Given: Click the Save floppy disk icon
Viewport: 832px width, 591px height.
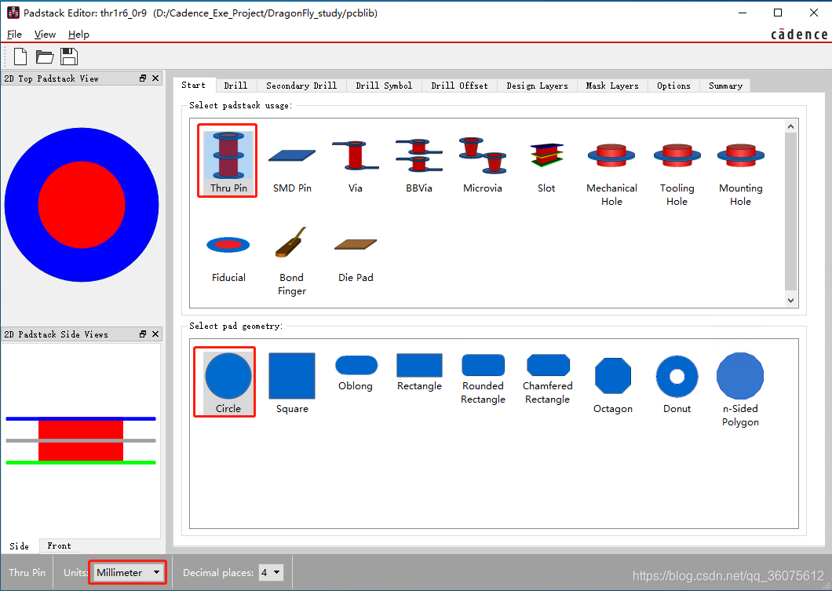Looking at the screenshot, I should 69,57.
